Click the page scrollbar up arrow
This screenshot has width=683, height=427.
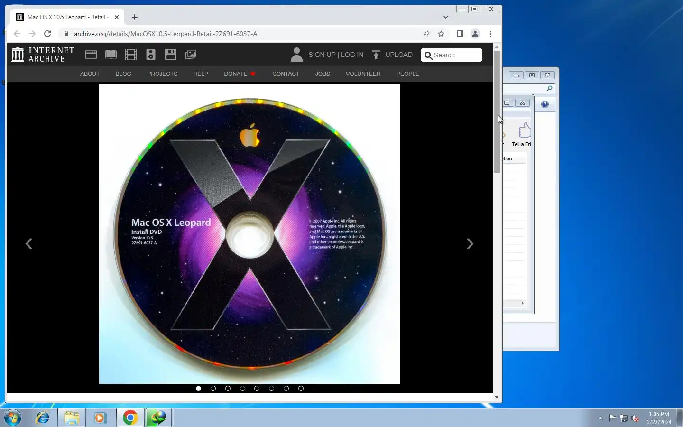[497, 47]
